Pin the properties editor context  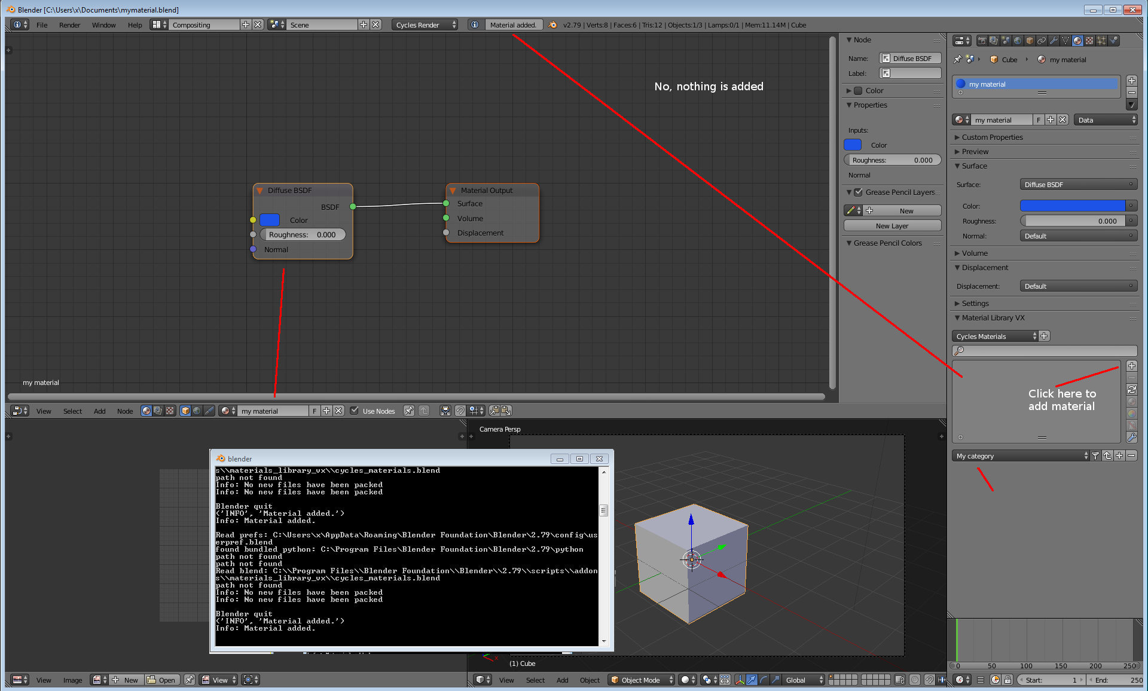pos(957,59)
